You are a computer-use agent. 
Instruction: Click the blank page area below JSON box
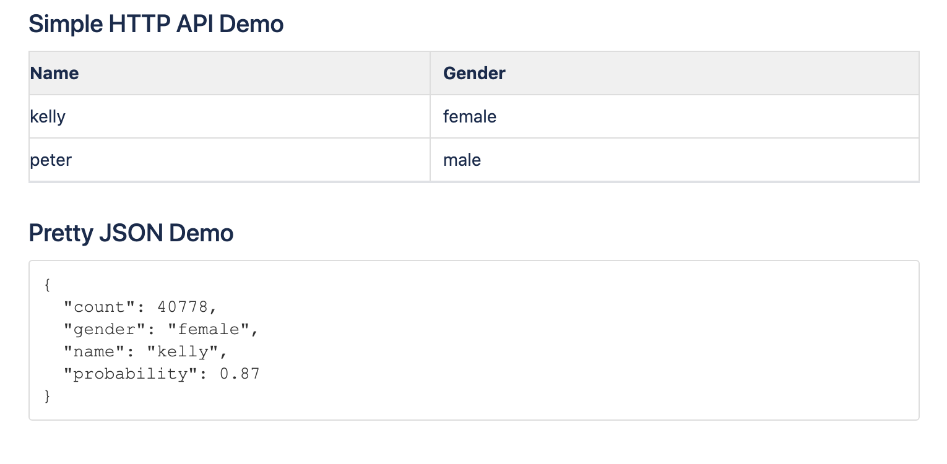point(473,443)
